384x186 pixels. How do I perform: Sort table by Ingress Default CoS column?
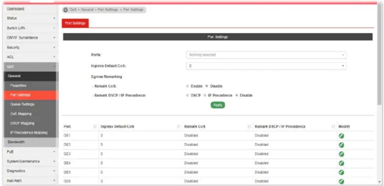click(179, 127)
